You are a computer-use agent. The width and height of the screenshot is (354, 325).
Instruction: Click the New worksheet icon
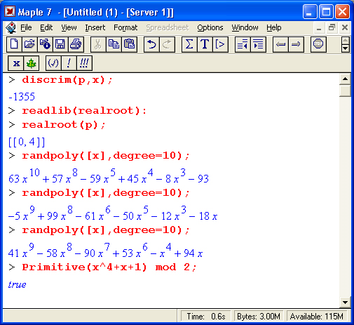coord(14,44)
